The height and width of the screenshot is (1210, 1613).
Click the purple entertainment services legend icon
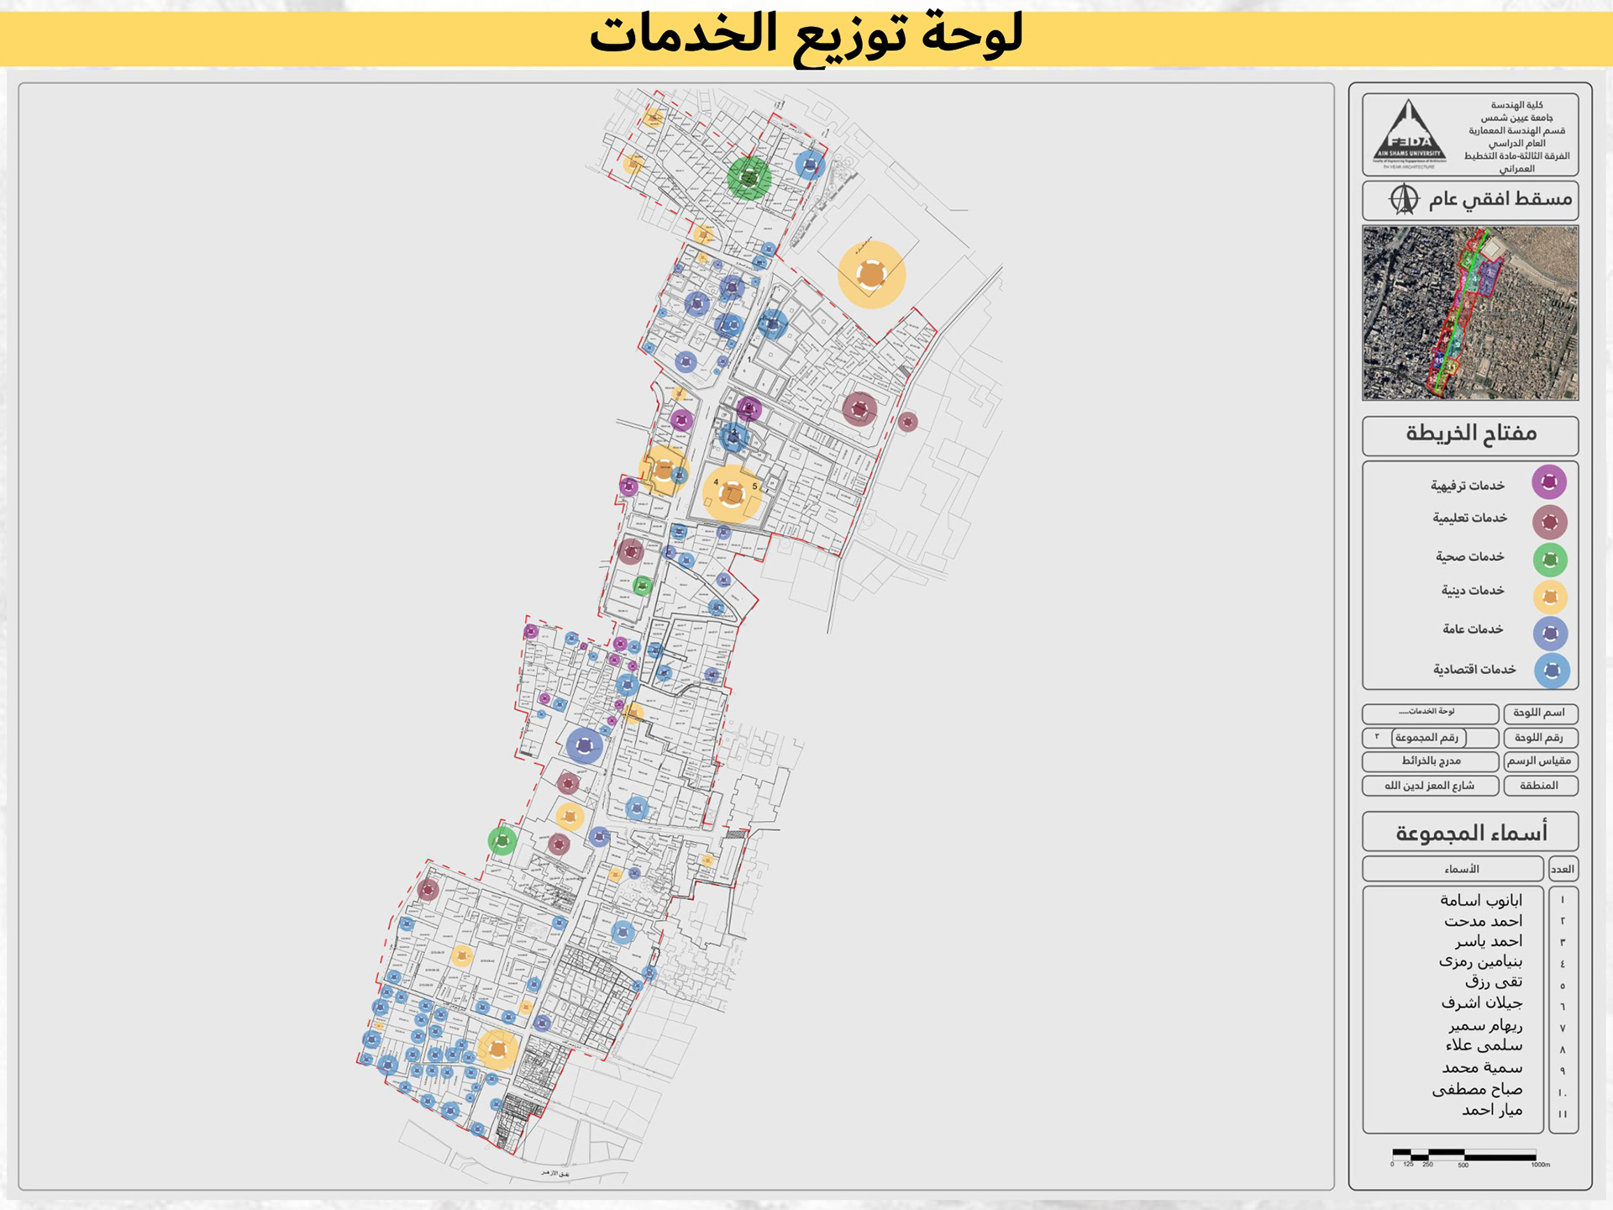coord(1549,482)
